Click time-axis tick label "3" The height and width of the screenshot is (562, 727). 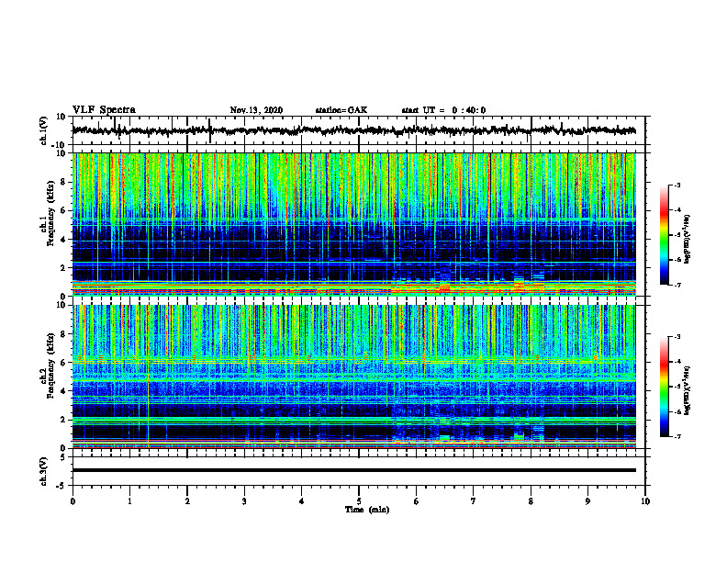click(x=244, y=501)
